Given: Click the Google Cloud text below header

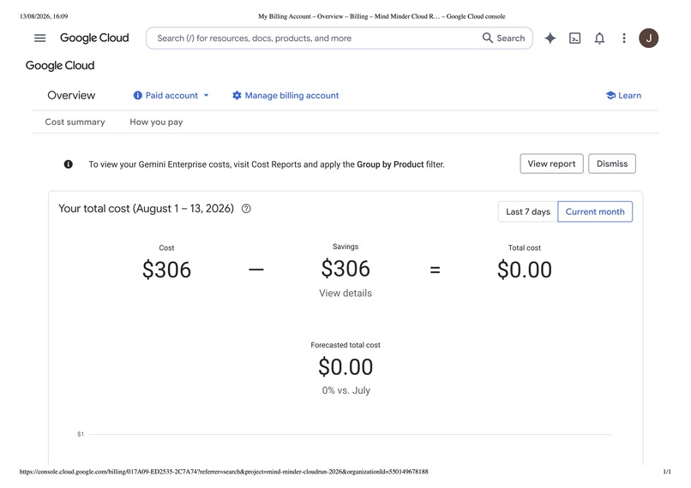Looking at the screenshot, I should point(60,66).
